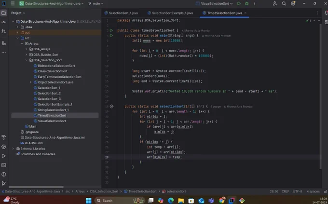
Task: Open the Commit tool window
Action: tap(3, 22)
